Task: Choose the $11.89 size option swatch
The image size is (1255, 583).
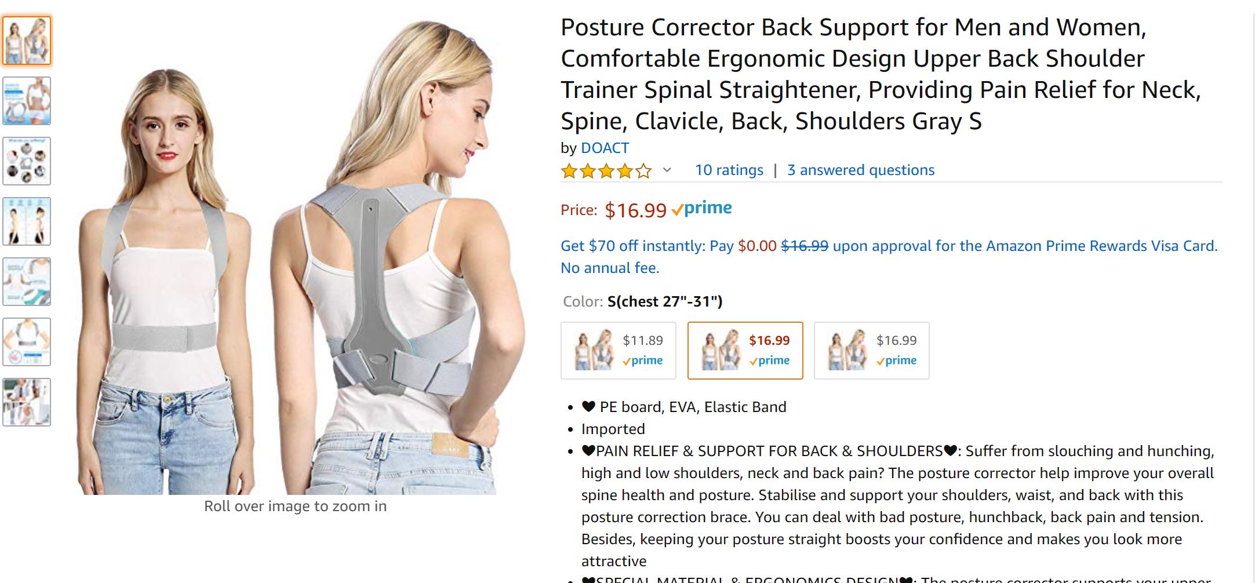Action: point(619,351)
